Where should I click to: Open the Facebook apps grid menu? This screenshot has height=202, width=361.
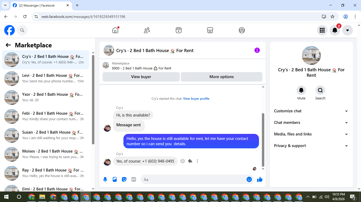pos(322,30)
